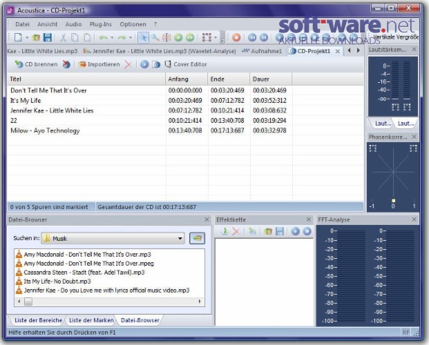Open the Cover Editor

tap(186, 64)
